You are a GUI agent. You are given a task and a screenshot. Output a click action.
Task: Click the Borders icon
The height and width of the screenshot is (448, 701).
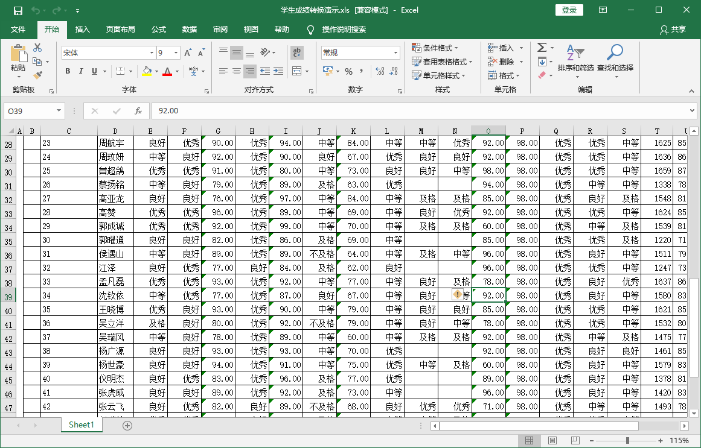coord(120,71)
